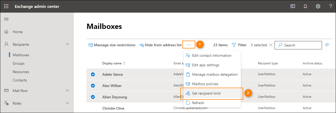Open Resources in sidebar
The width and height of the screenshot is (336, 113).
click(x=21, y=72)
